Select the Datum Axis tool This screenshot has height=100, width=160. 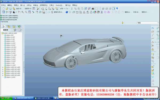coord(153,35)
